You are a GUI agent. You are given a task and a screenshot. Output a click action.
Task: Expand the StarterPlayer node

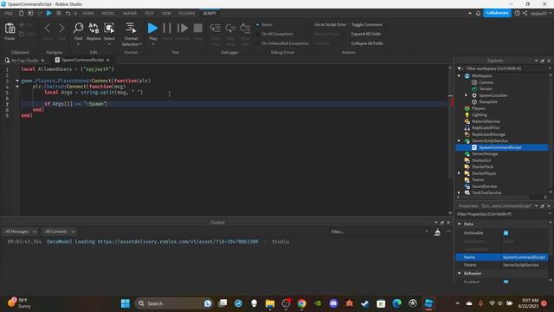coord(459,173)
